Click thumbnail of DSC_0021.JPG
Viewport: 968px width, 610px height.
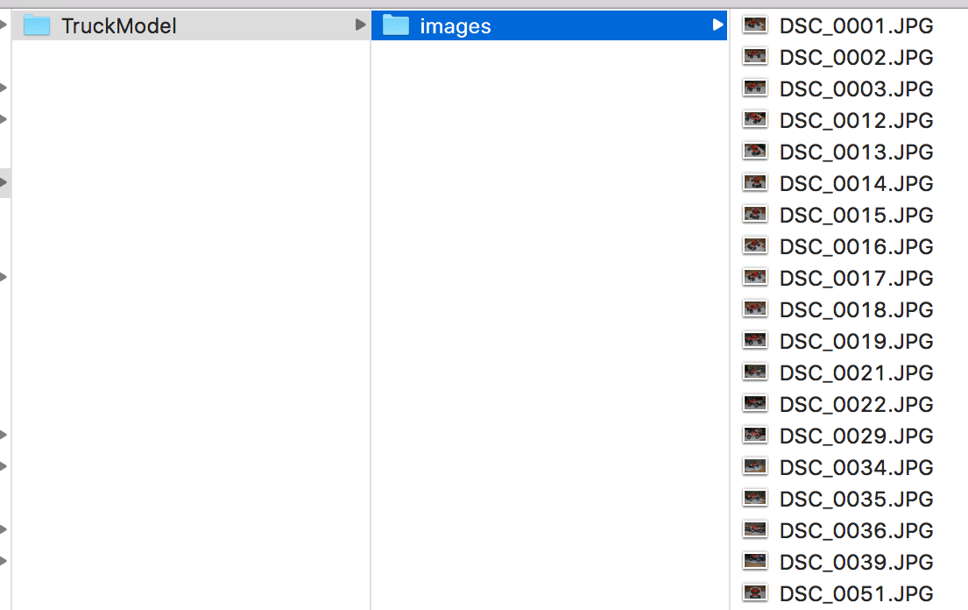[754, 372]
